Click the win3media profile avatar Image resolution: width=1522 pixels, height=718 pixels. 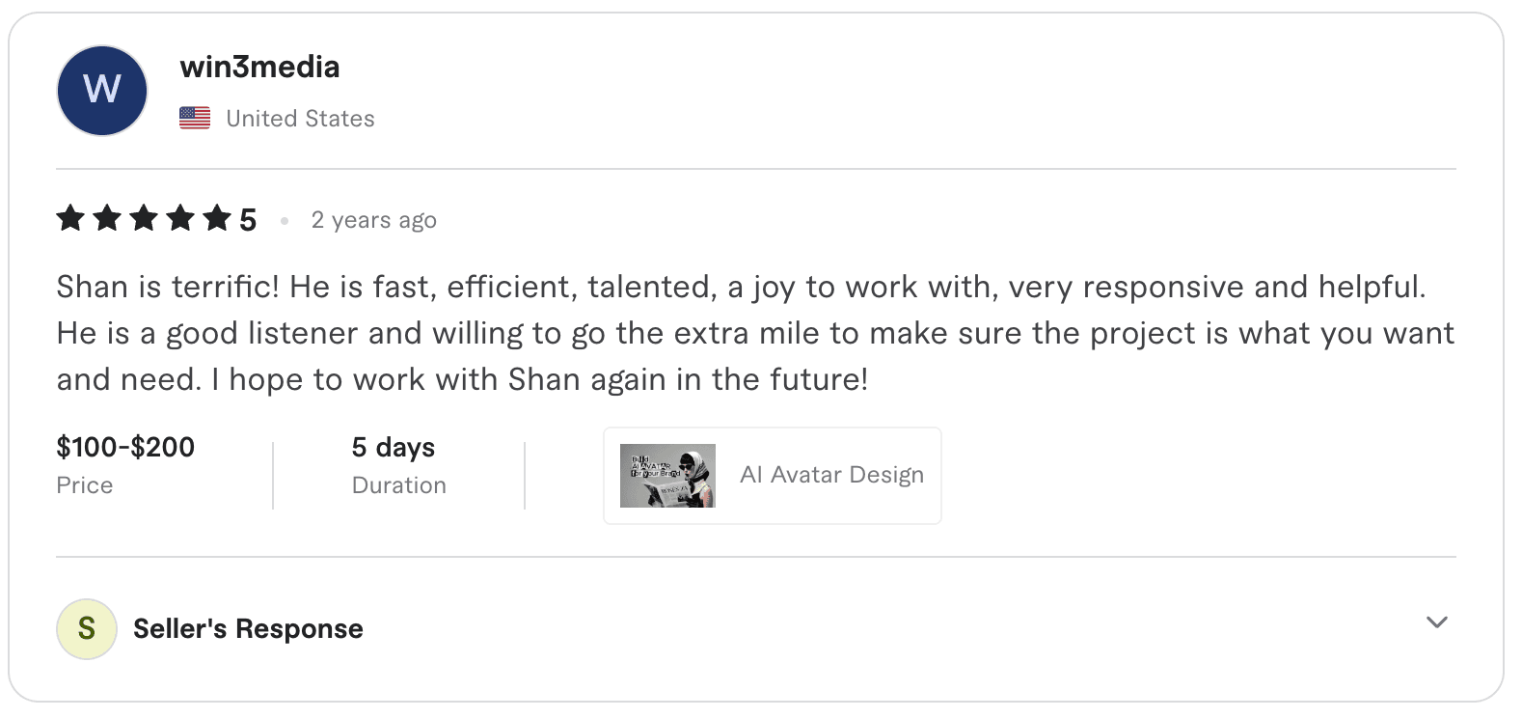click(x=101, y=90)
